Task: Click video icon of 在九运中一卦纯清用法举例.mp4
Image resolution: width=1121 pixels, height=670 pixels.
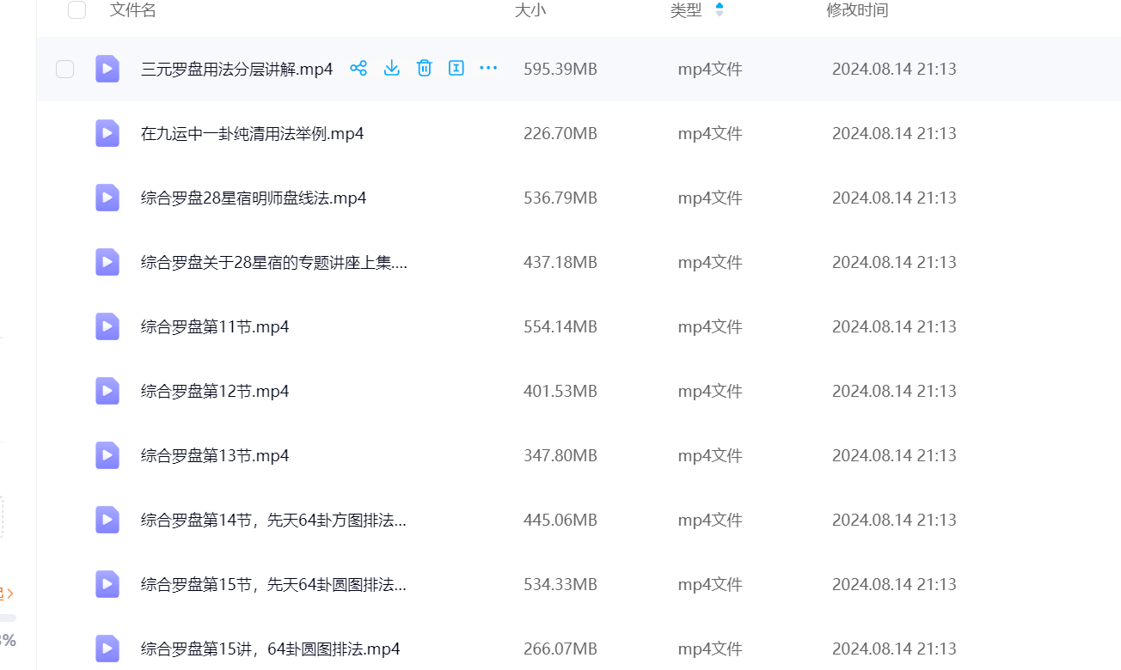Action: (x=107, y=133)
